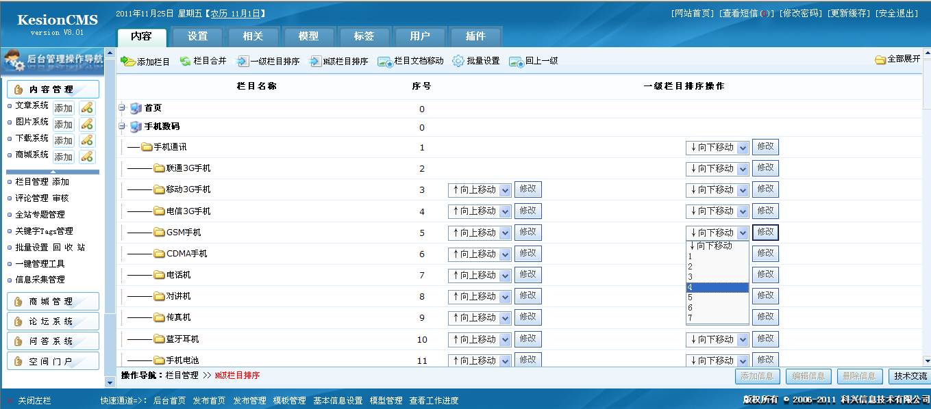Open the 向上移动 dropdown on 电话机 row
Screen dimensions: 931x409
click(x=479, y=274)
